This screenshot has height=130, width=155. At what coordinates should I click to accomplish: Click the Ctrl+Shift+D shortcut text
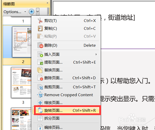coord(84,78)
